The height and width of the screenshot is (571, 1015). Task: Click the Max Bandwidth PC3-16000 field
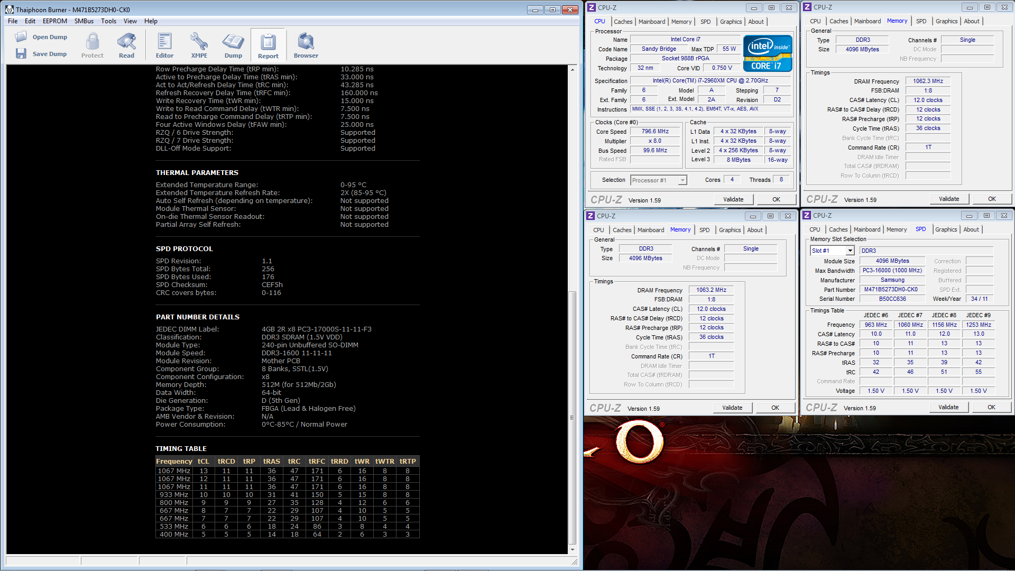[892, 270]
